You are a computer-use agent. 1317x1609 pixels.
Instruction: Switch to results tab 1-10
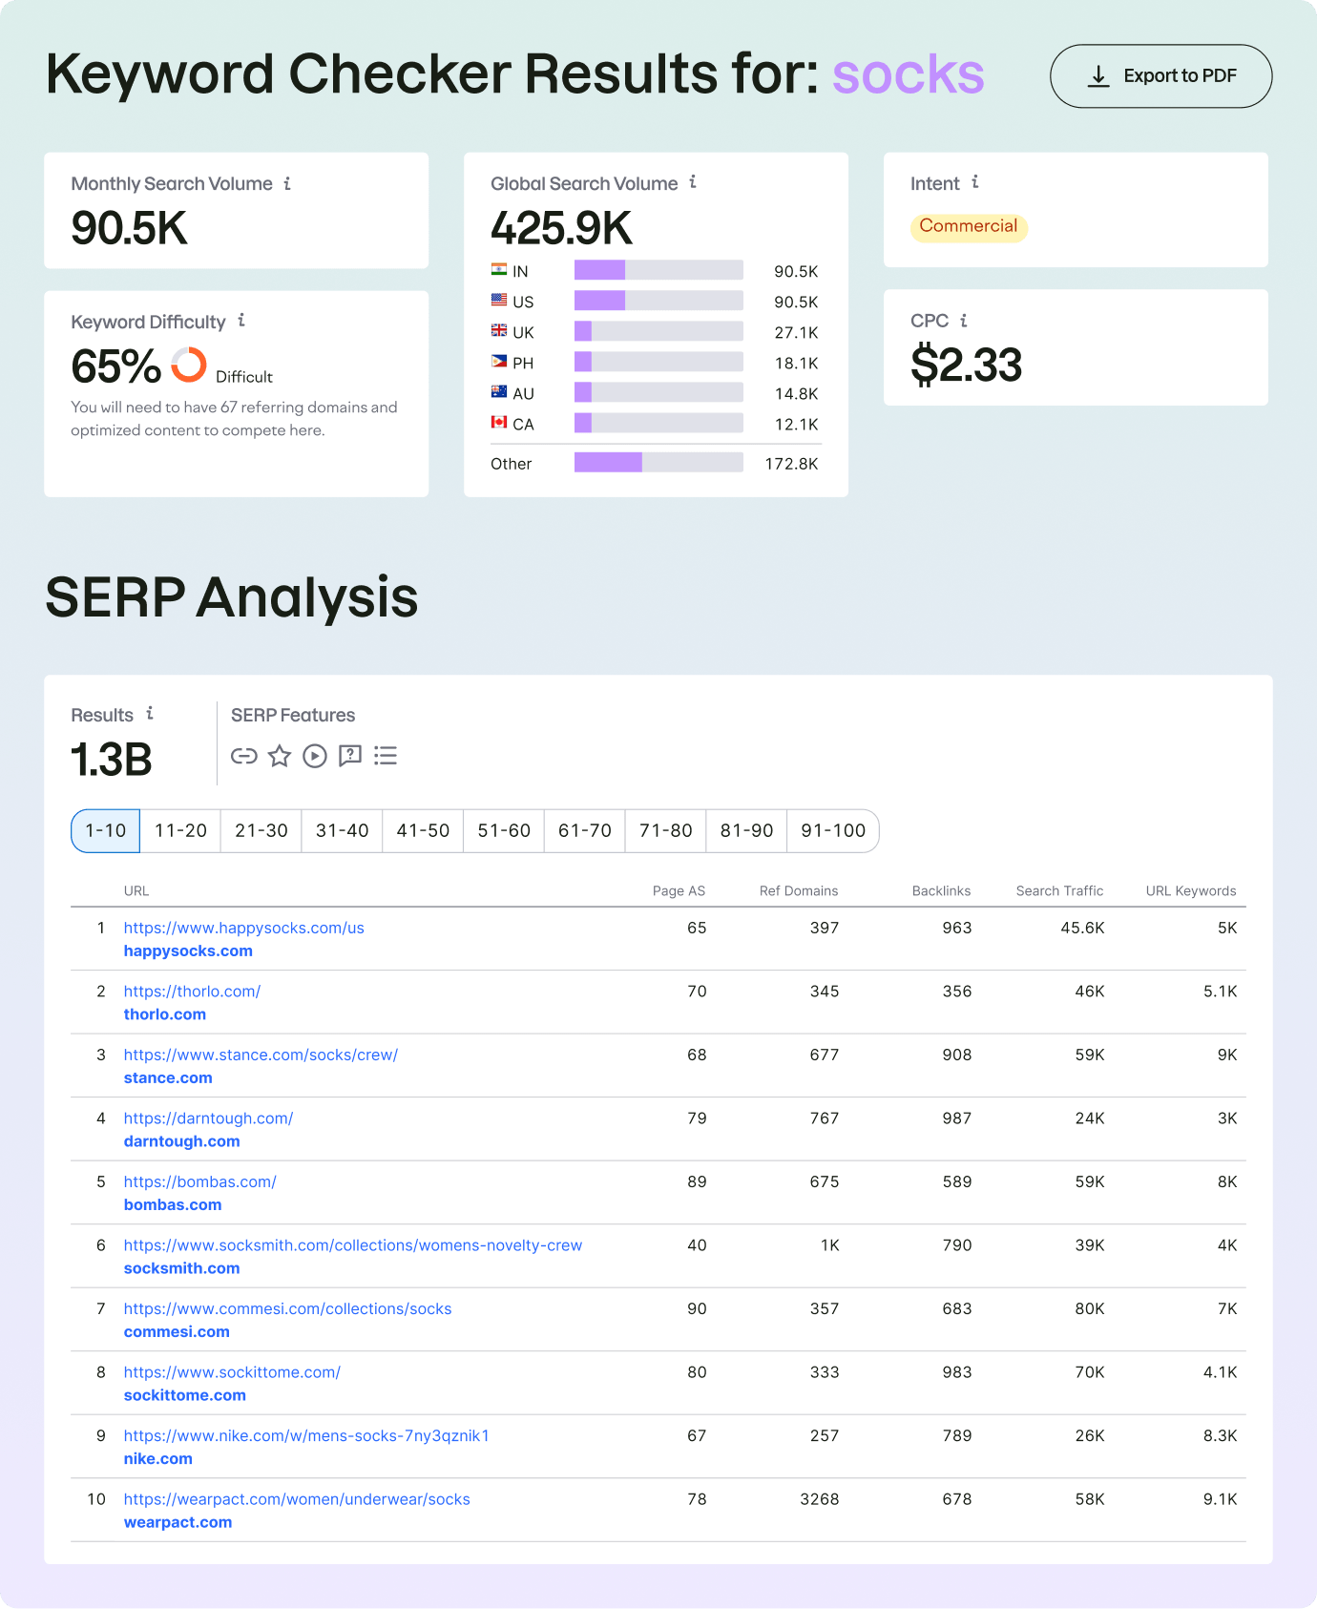tap(106, 831)
